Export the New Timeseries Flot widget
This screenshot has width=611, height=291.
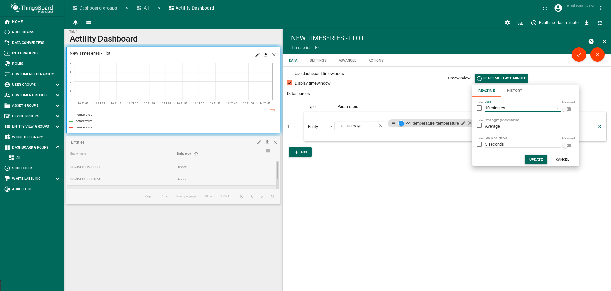coord(266,55)
